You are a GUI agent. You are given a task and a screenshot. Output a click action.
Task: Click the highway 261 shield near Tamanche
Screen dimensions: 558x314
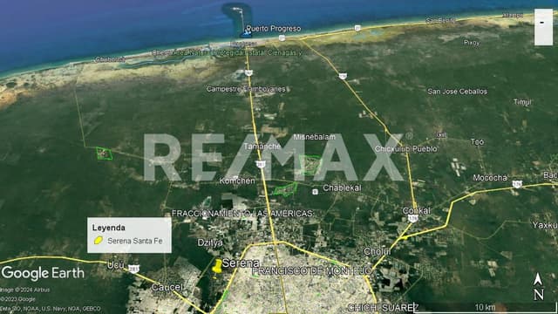coord(260,164)
